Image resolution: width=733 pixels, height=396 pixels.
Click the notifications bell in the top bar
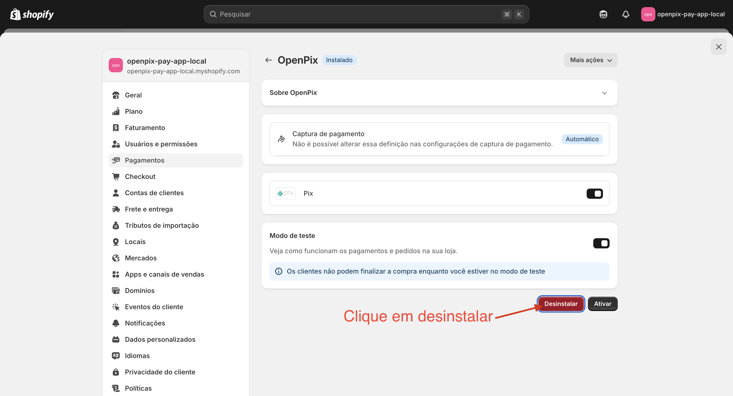tap(625, 14)
